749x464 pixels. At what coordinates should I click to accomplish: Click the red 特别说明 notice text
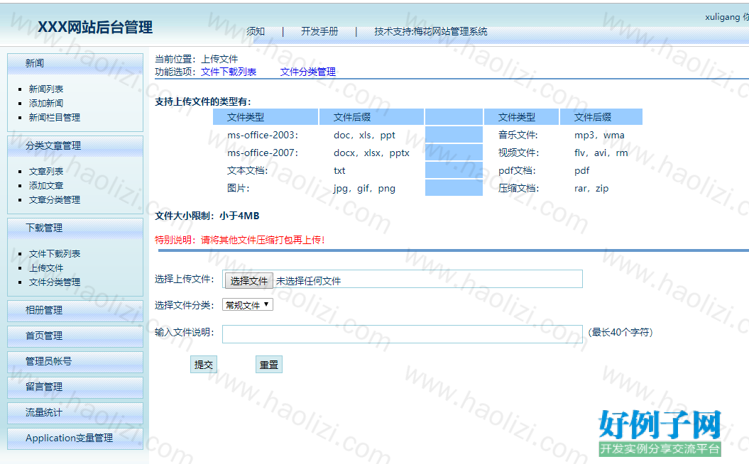click(240, 240)
